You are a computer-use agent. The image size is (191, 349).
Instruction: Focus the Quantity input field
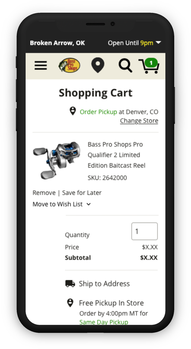click(144, 231)
